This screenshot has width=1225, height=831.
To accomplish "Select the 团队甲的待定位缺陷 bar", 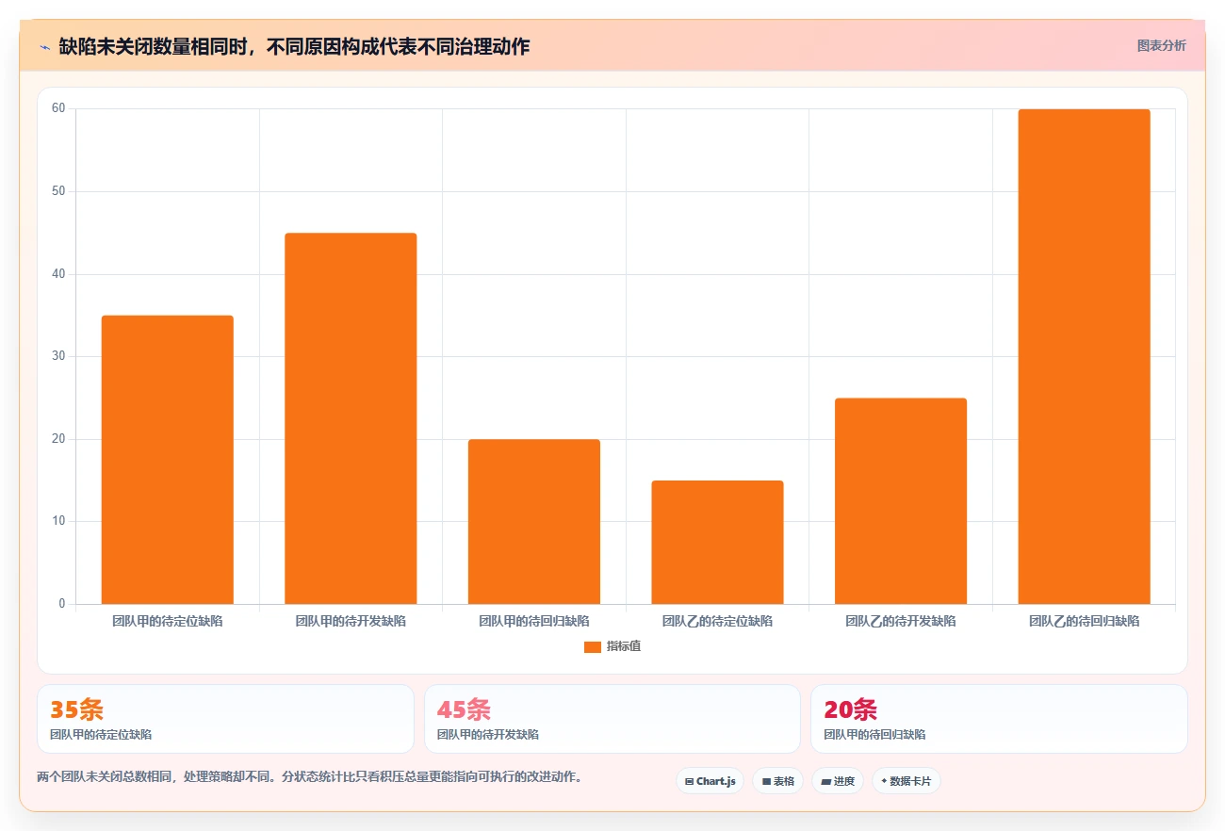I will click(x=168, y=460).
